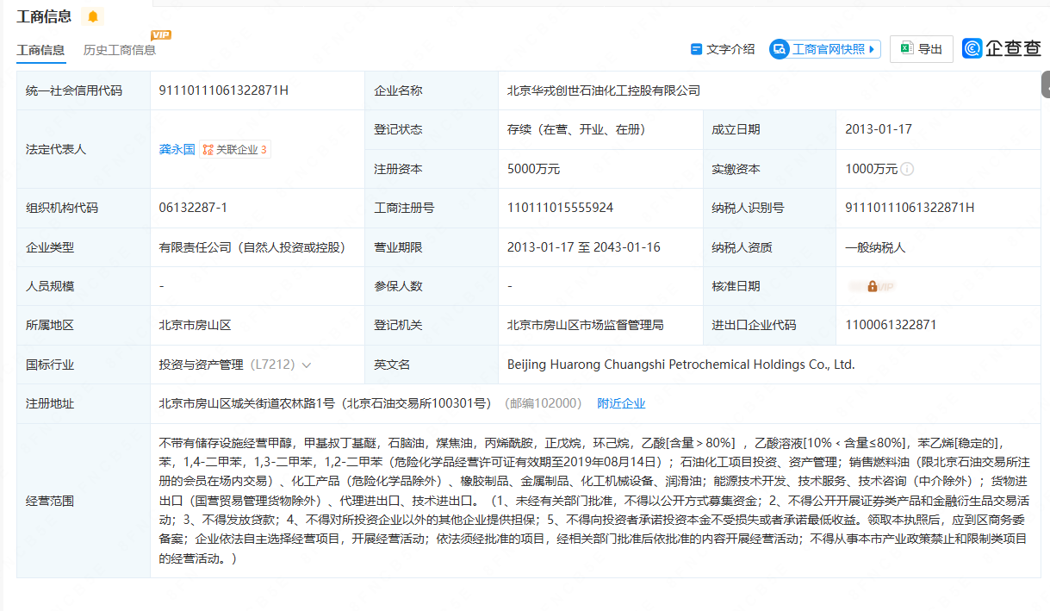Click establishment date 2013-01-17

[x=879, y=129]
